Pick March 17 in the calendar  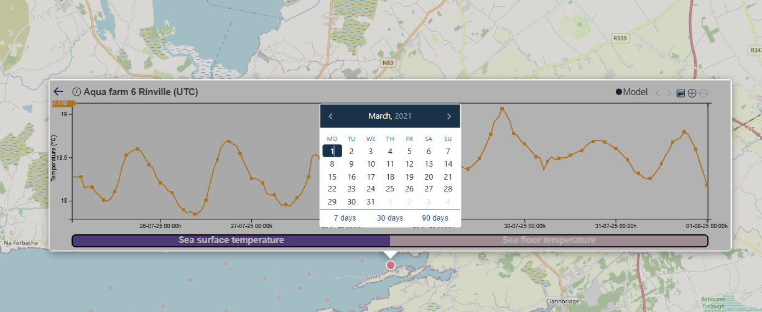point(371,177)
